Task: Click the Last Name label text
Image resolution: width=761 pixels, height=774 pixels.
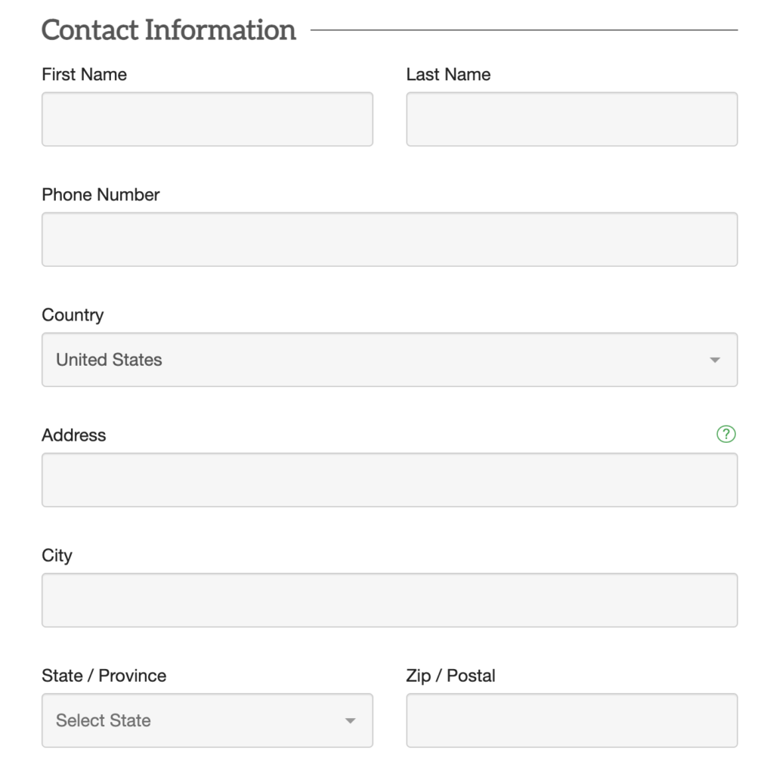Action: [448, 74]
